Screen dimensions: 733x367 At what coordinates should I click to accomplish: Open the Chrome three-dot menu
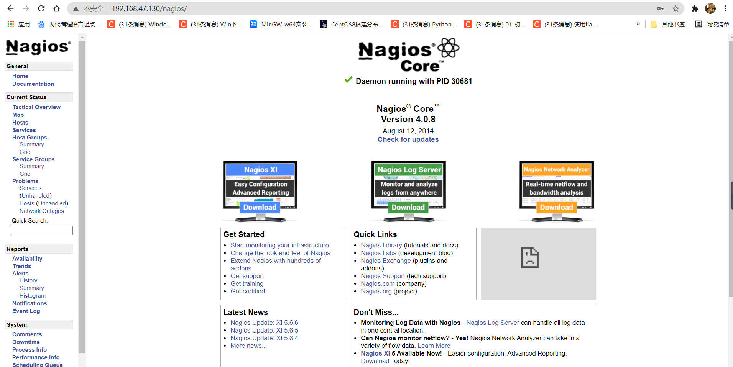click(x=726, y=8)
